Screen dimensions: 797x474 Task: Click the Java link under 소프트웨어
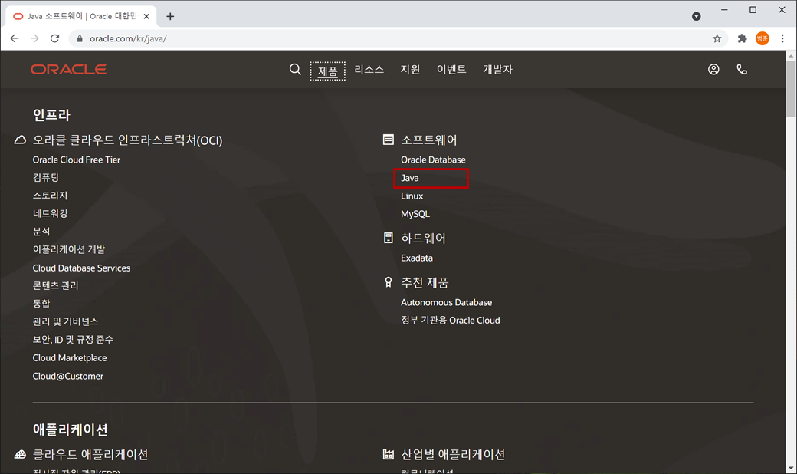410,178
